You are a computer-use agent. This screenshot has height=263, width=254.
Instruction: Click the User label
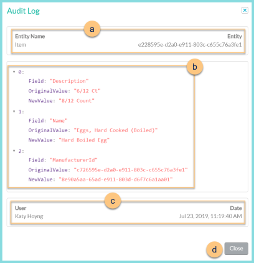(21, 208)
